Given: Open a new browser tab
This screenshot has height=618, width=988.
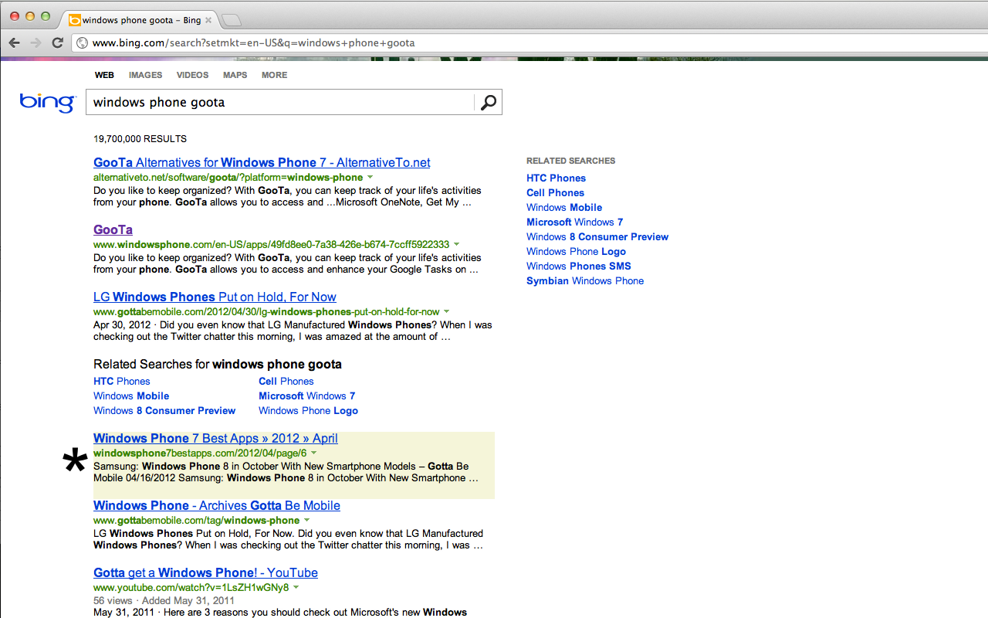Looking at the screenshot, I should tap(231, 20).
